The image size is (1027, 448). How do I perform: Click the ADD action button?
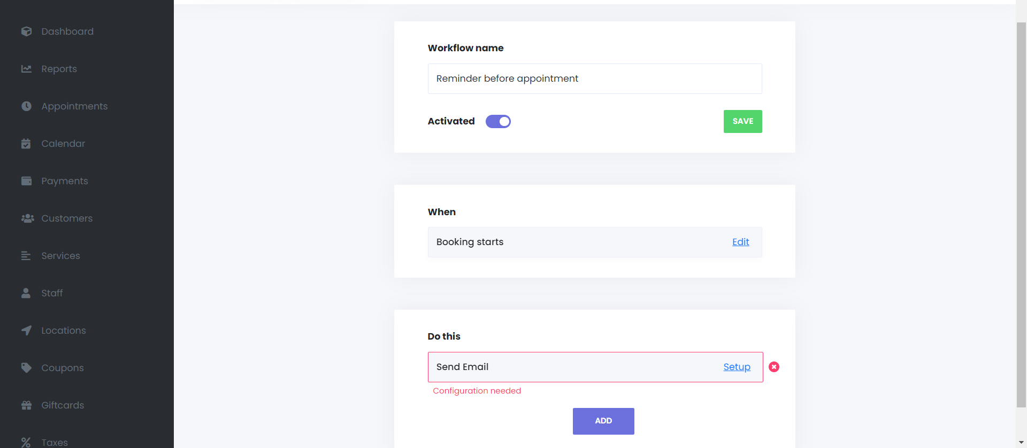click(603, 421)
